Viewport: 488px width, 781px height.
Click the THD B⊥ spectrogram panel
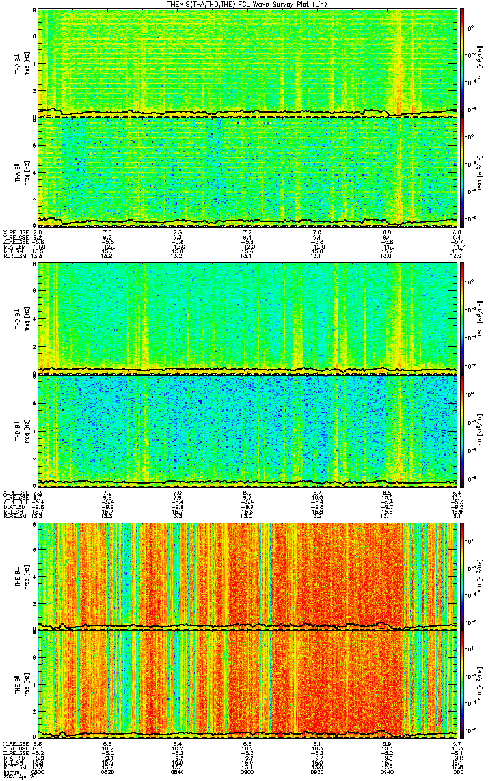pos(247,318)
